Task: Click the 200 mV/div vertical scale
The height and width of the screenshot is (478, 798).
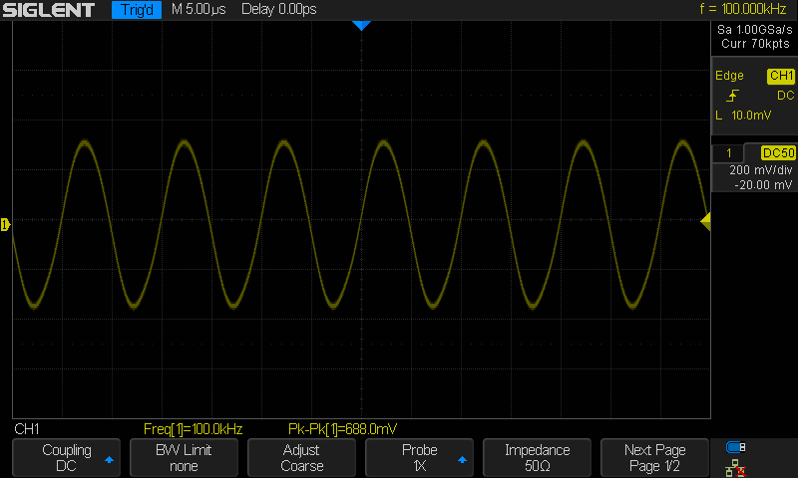Action: coord(761,170)
